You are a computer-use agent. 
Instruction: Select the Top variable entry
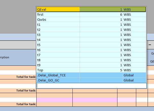pos(58,70)
